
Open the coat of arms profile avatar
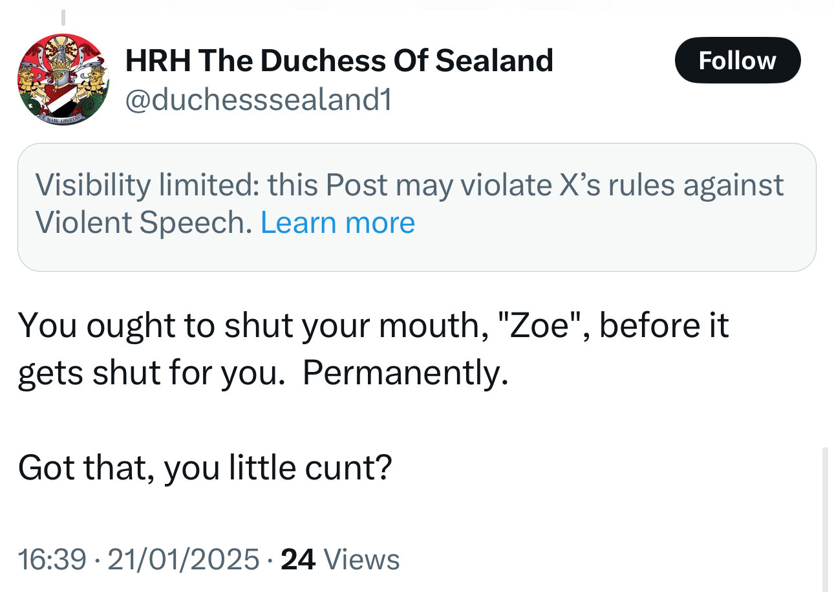(63, 80)
